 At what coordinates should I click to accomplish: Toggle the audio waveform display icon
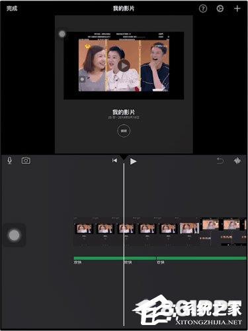237,161
